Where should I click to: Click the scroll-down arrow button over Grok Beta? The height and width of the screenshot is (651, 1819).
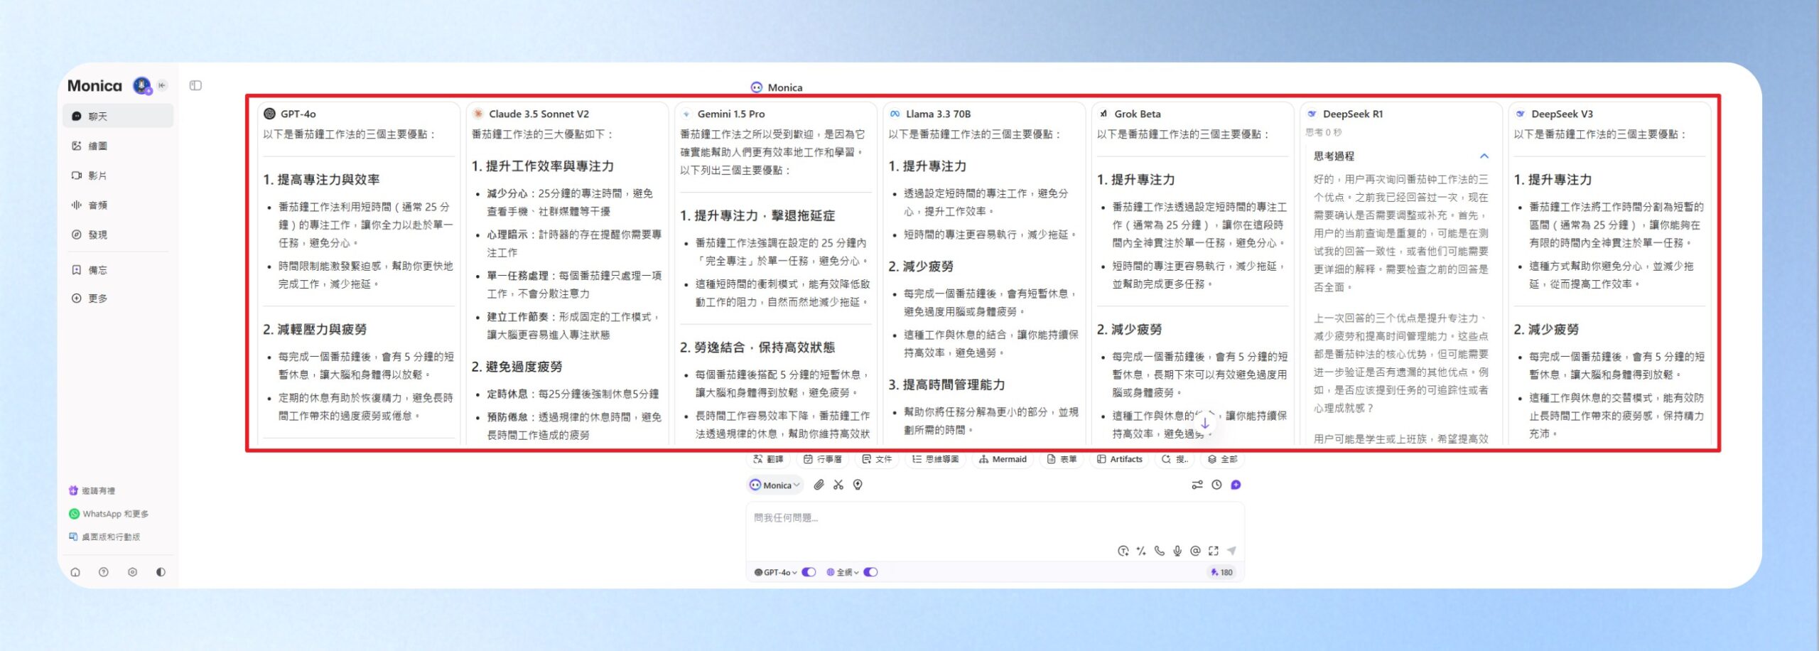point(1205,424)
